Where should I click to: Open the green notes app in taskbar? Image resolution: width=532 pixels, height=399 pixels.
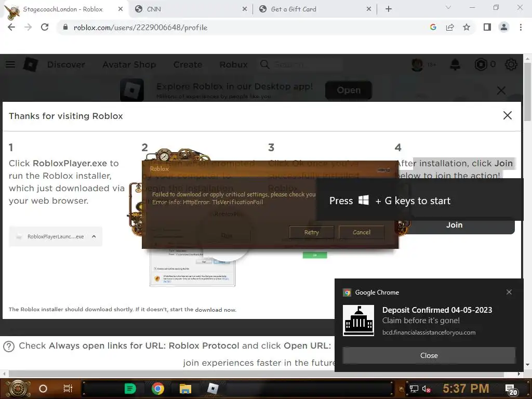coord(130,389)
